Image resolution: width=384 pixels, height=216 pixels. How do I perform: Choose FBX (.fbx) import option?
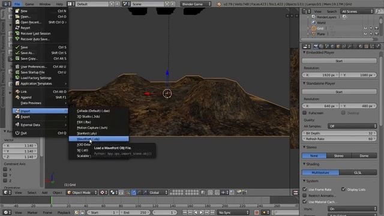[98, 122]
